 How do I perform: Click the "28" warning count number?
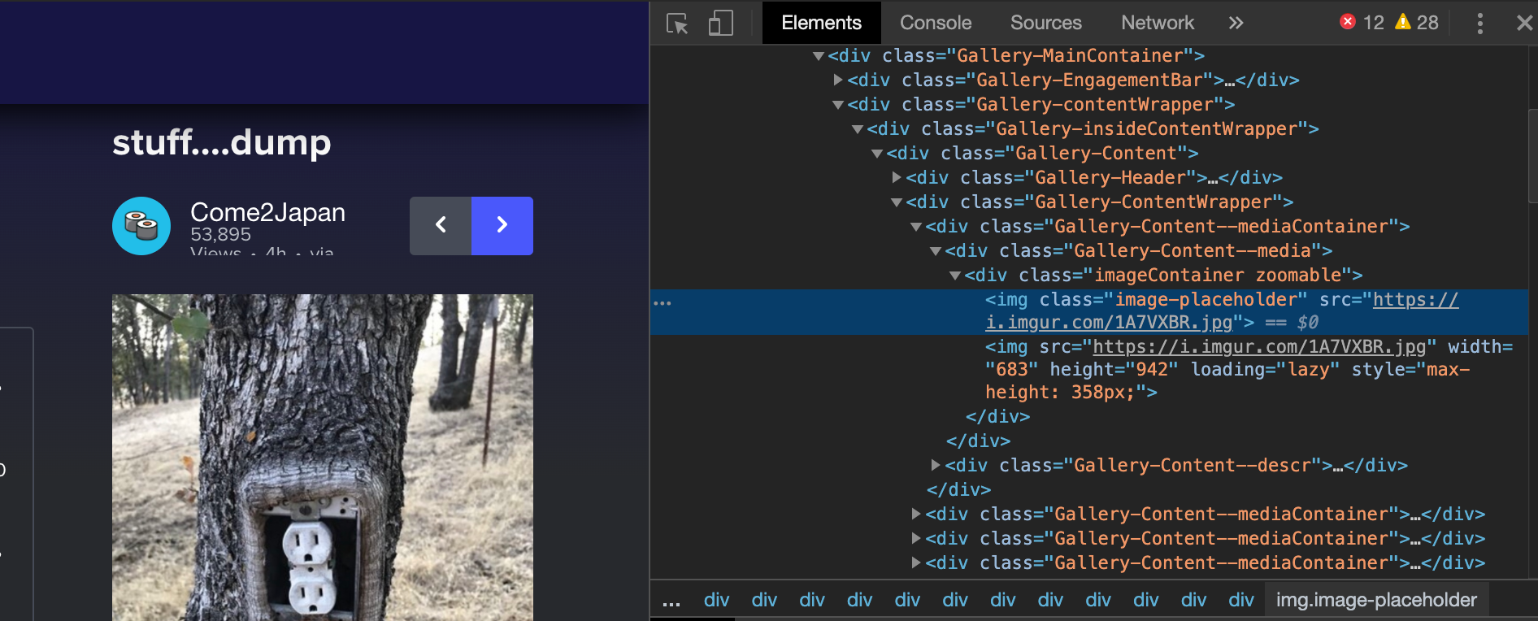coord(1427,23)
